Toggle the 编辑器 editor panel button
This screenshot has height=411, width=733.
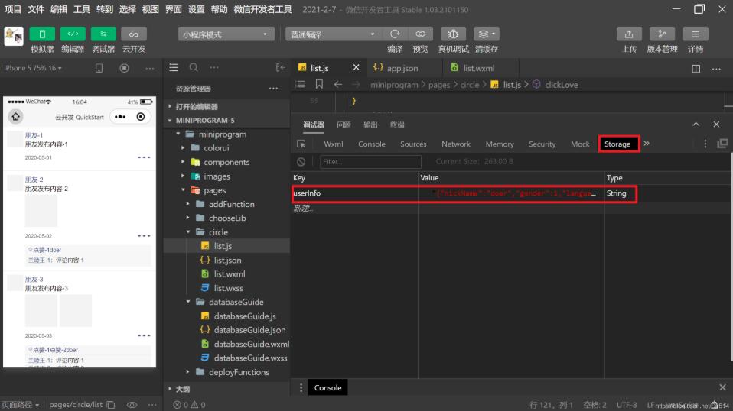(73, 34)
